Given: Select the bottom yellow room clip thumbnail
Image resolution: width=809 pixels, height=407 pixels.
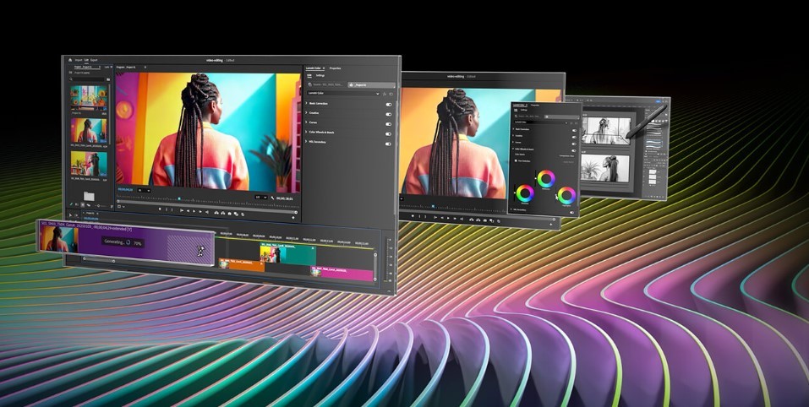Looking at the screenshot, I should (89, 164).
